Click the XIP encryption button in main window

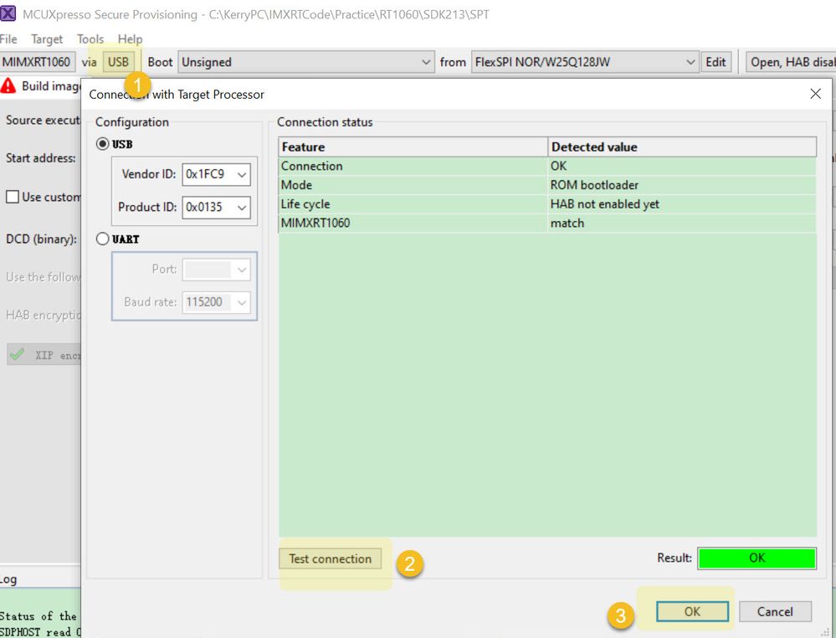44,355
